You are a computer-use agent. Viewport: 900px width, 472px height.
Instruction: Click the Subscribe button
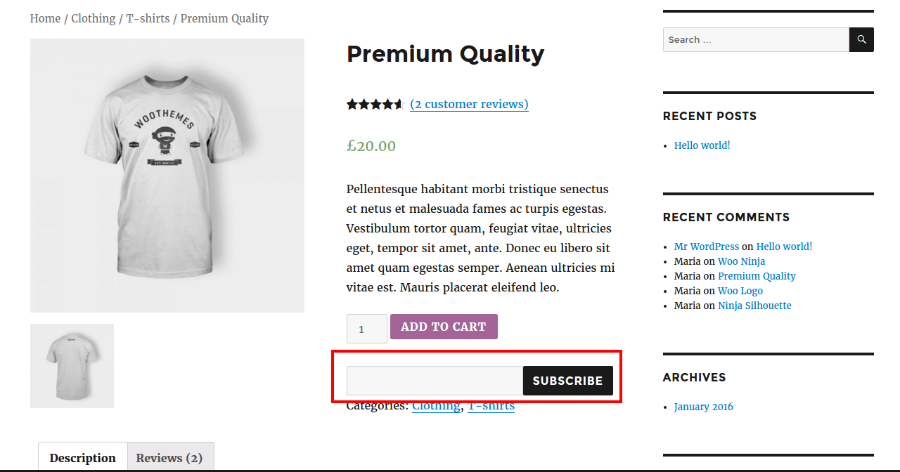click(x=567, y=381)
